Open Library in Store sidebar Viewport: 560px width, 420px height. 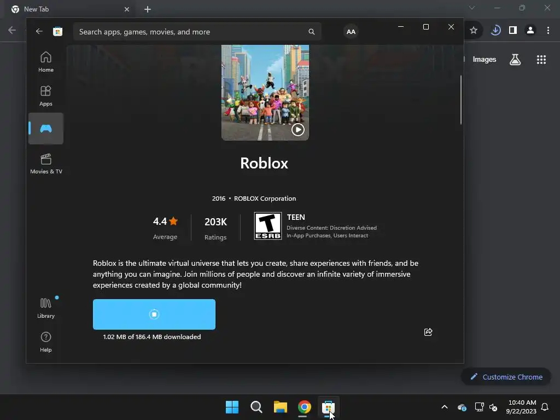click(x=46, y=308)
